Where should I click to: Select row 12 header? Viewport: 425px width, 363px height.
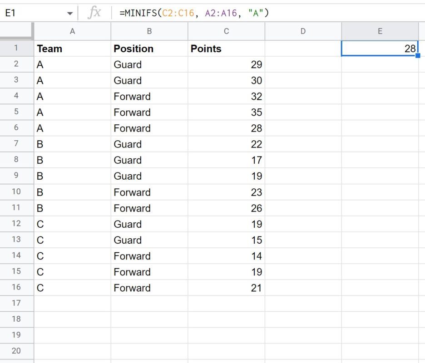16,224
